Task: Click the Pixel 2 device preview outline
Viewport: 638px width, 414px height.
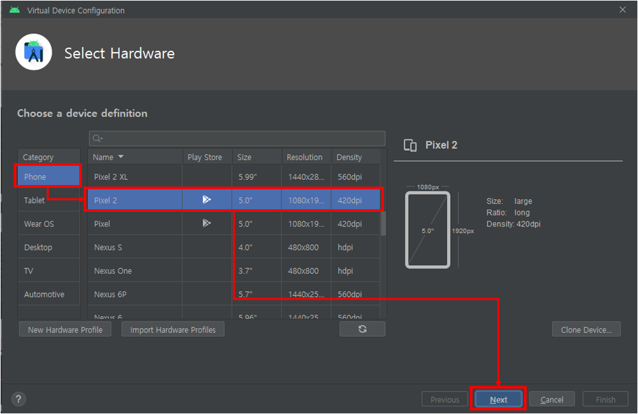Action: tap(428, 230)
